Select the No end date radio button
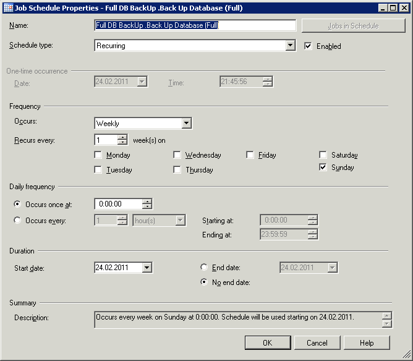Screen dimensions: 413x361 tap(204, 282)
